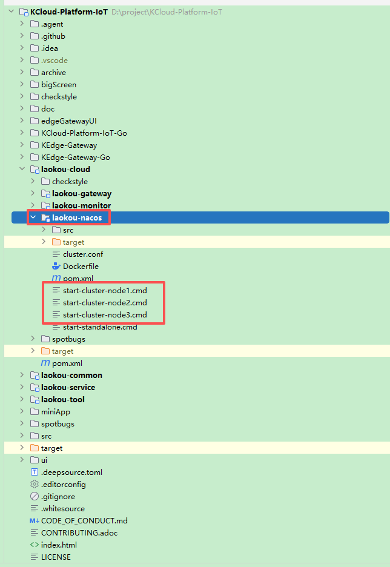This screenshot has width=390, height=567.
Task: Select the CONTRIBUTING.adoc file
Action: [x=79, y=532]
